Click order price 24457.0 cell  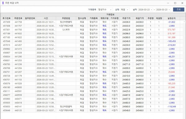(126, 99)
